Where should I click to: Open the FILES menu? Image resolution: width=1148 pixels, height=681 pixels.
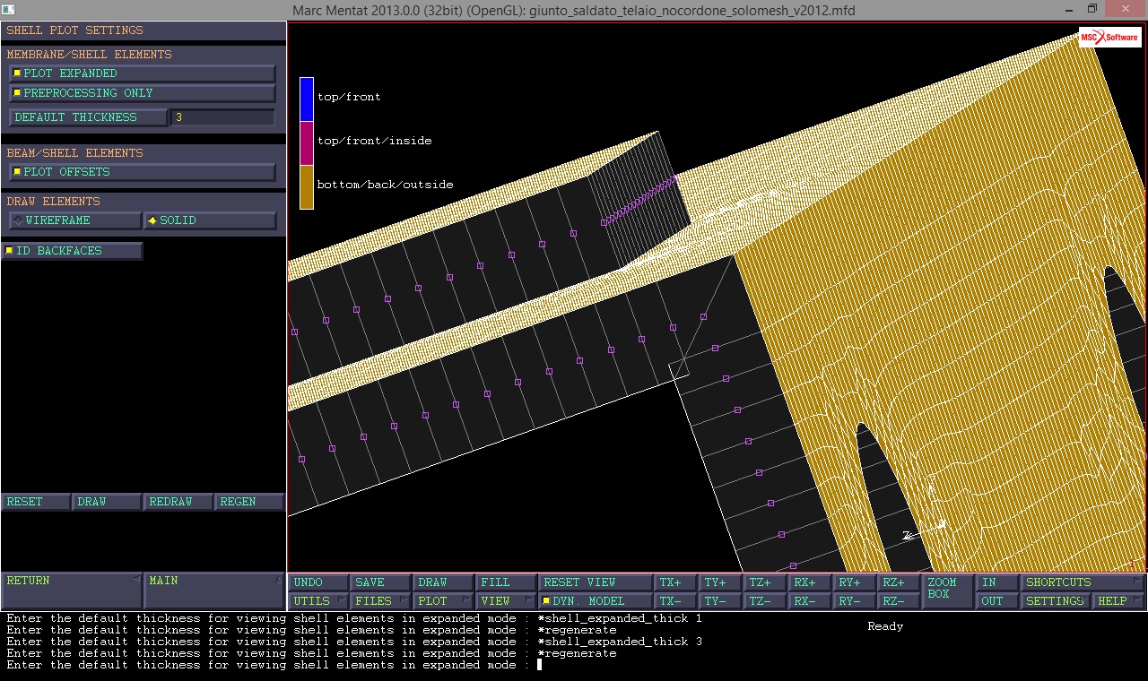pyautogui.click(x=380, y=601)
